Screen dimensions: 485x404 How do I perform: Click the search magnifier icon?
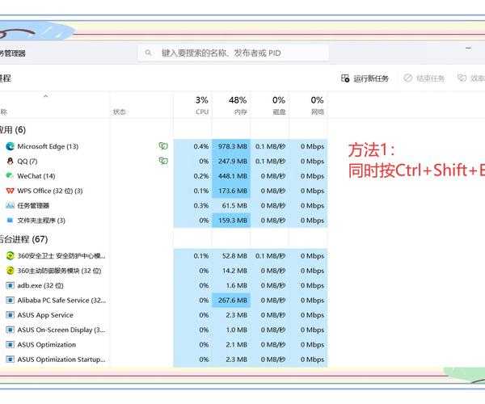[x=148, y=53]
